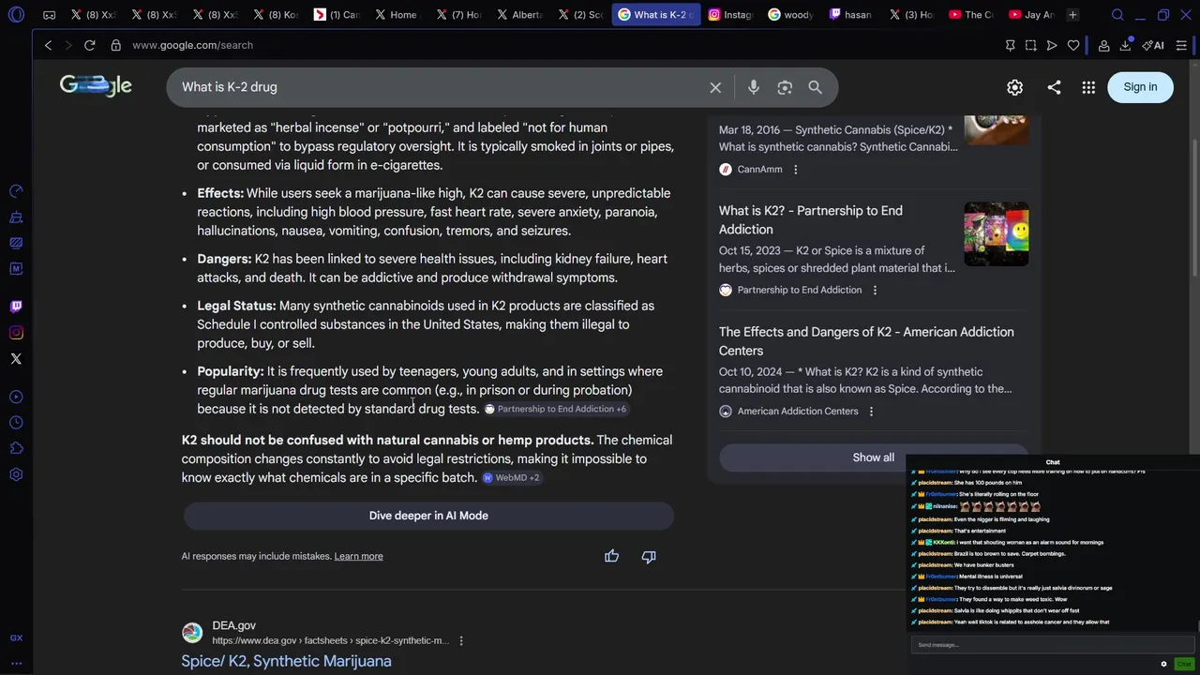Open Instagram in the Opera sidebar
The image size is (1200, 675).
(16, 333)
